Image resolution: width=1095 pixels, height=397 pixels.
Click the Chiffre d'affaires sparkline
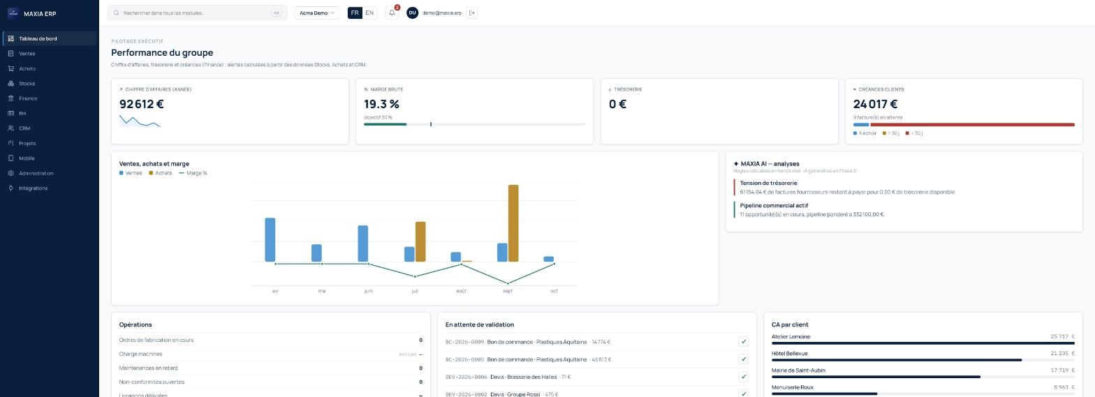coord(140,121)
